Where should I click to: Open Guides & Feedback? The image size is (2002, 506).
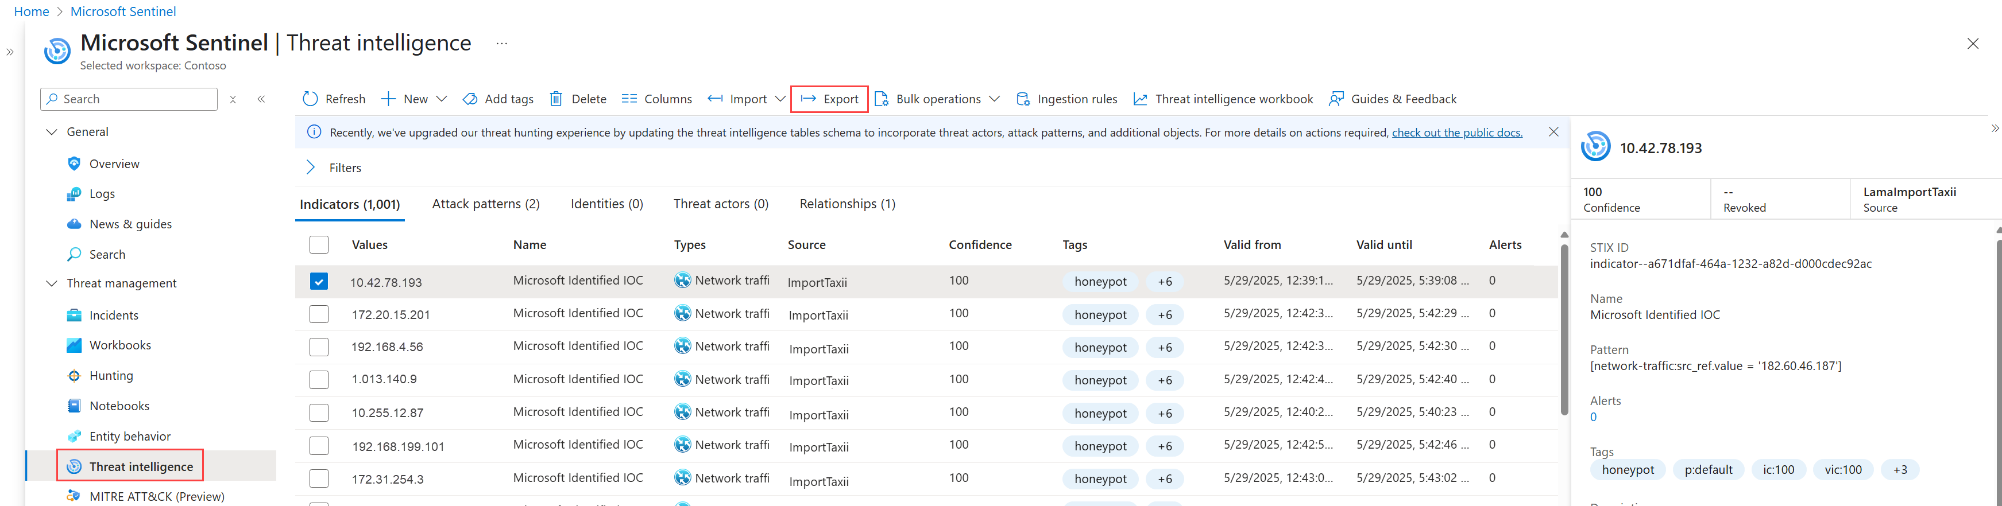1393,99
